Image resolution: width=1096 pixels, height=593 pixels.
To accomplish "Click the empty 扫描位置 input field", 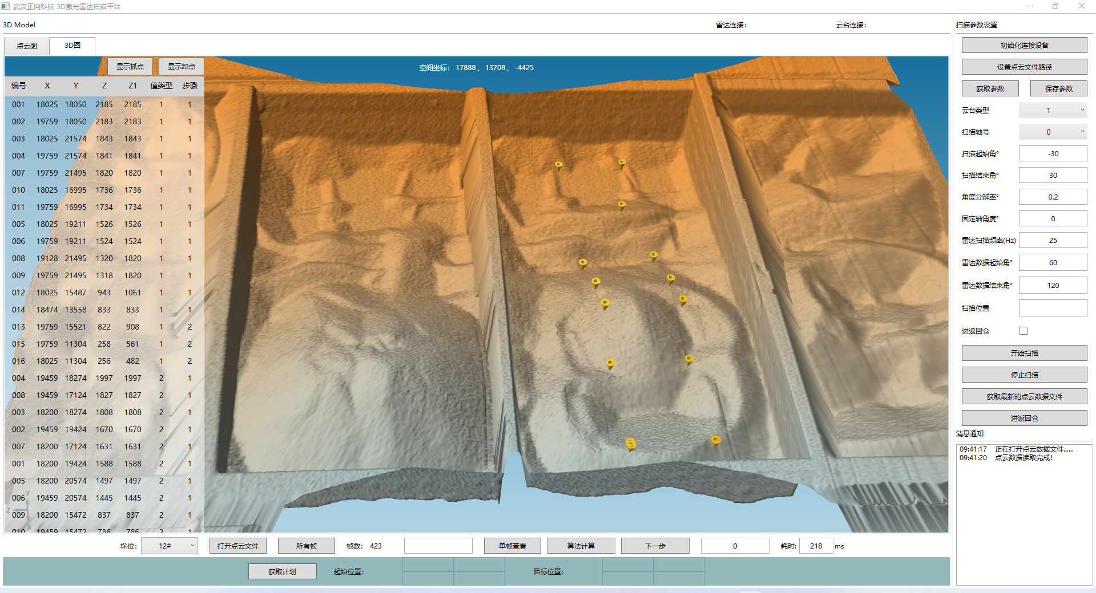I will (1053, 308).
